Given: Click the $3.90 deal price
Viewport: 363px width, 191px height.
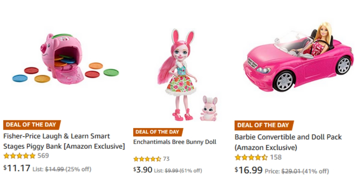Looking at the screenshot, I should pos(143,170).
